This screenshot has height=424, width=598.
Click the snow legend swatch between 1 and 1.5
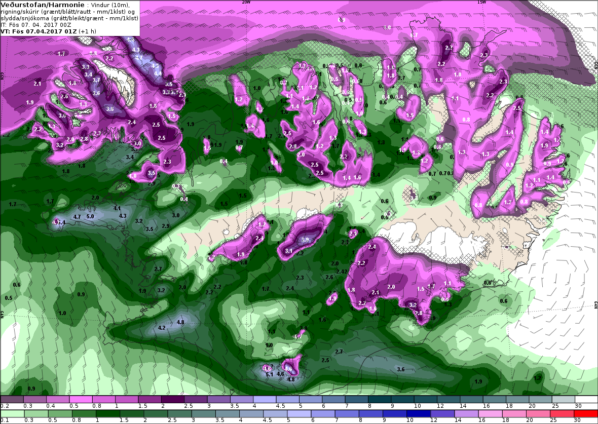point(127,399)
